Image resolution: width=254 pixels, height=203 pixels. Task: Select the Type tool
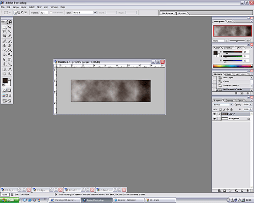click(x=10, y=59)
